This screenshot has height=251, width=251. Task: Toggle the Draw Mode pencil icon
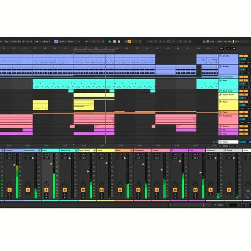204,41
